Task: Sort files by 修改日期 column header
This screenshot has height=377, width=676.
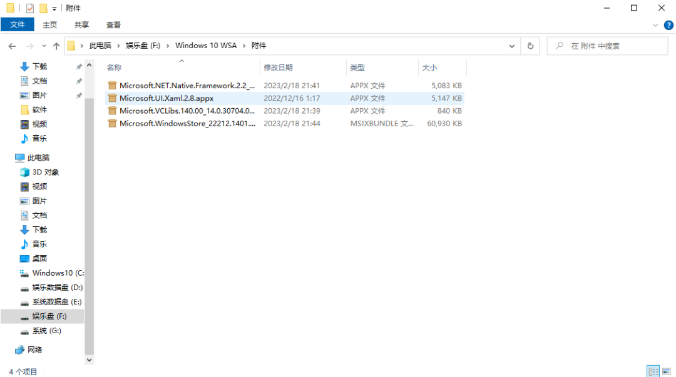Action: [x=278, y=68]
